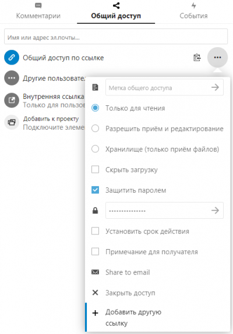
Task: Select Разрешить приём и редактирование option
Action: (95, 129)
